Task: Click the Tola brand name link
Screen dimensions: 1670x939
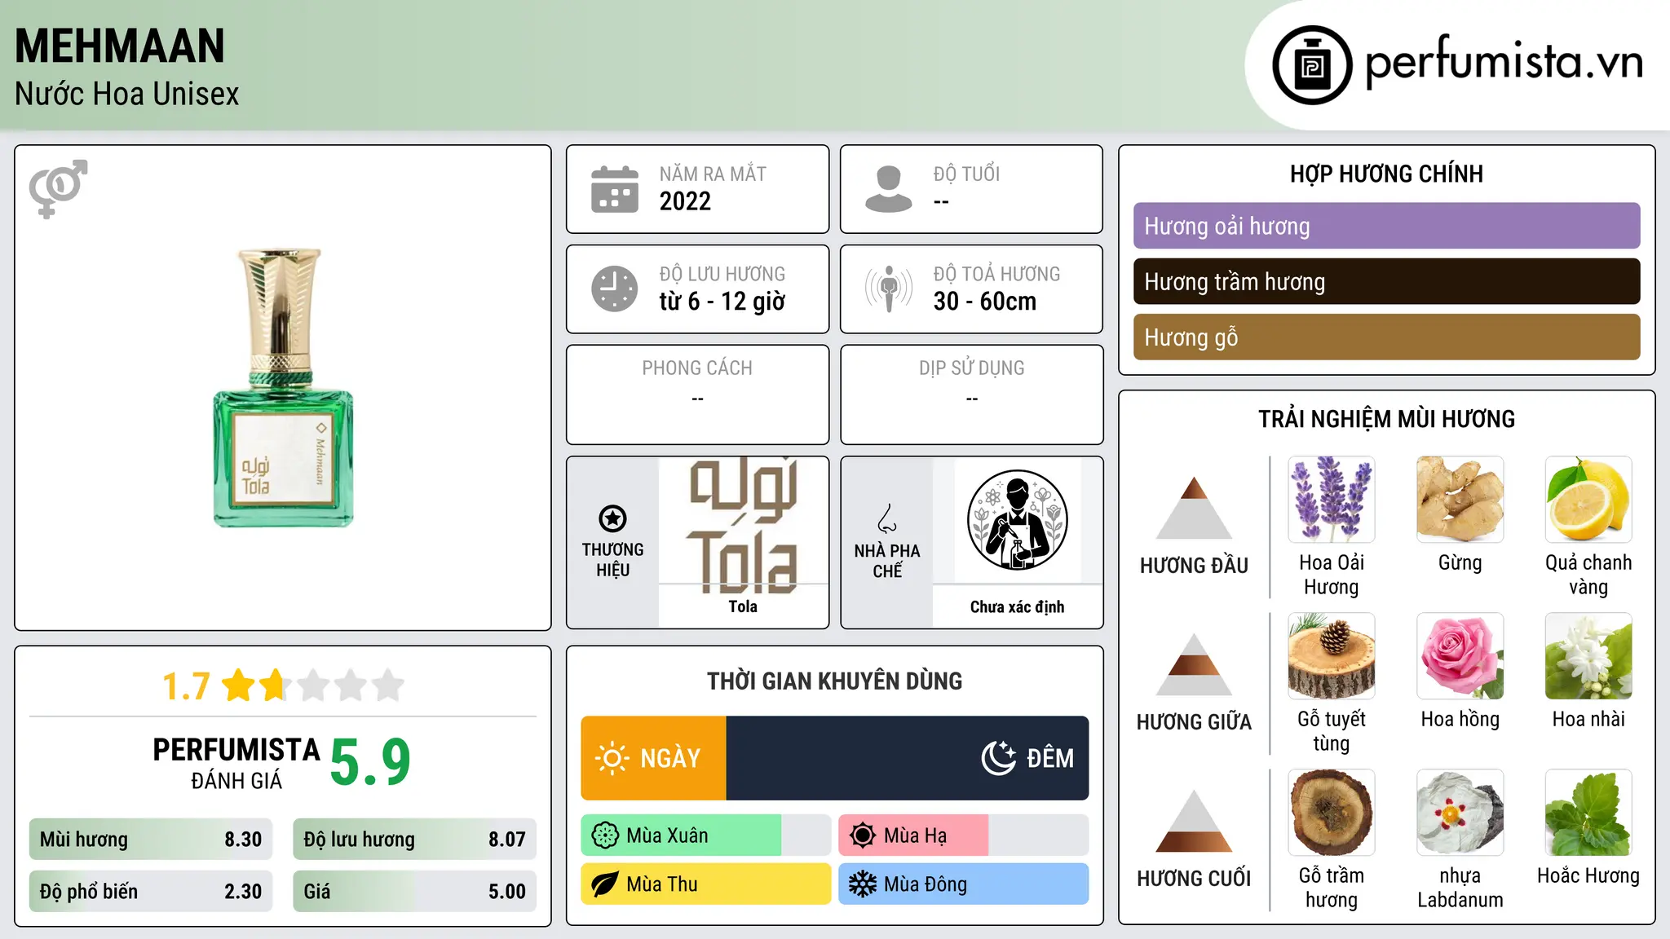Action: point(743,606)
